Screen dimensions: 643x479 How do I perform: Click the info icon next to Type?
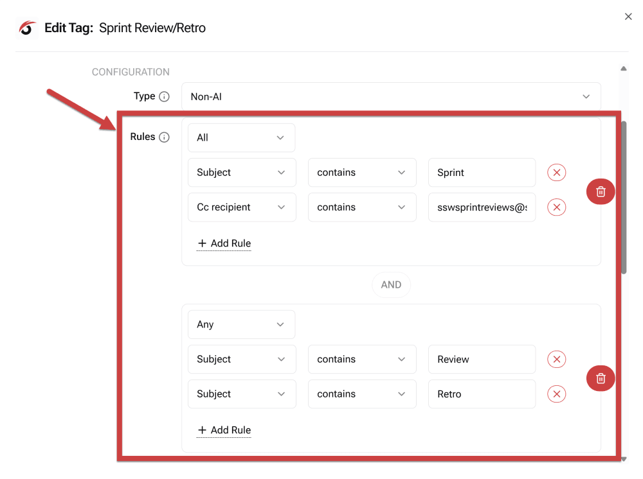(x=164, y=97)
